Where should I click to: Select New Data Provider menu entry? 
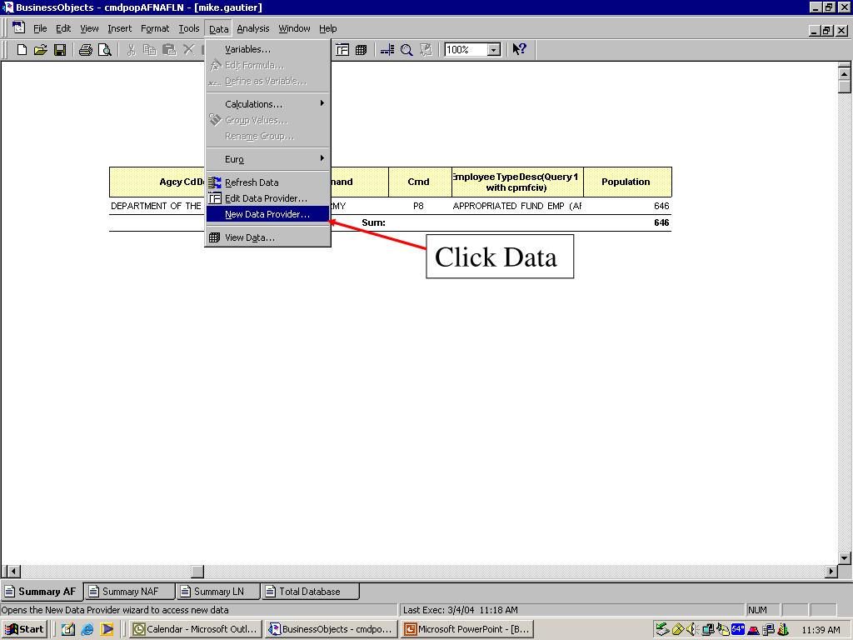pyautogui.click(x=267, y=214)
